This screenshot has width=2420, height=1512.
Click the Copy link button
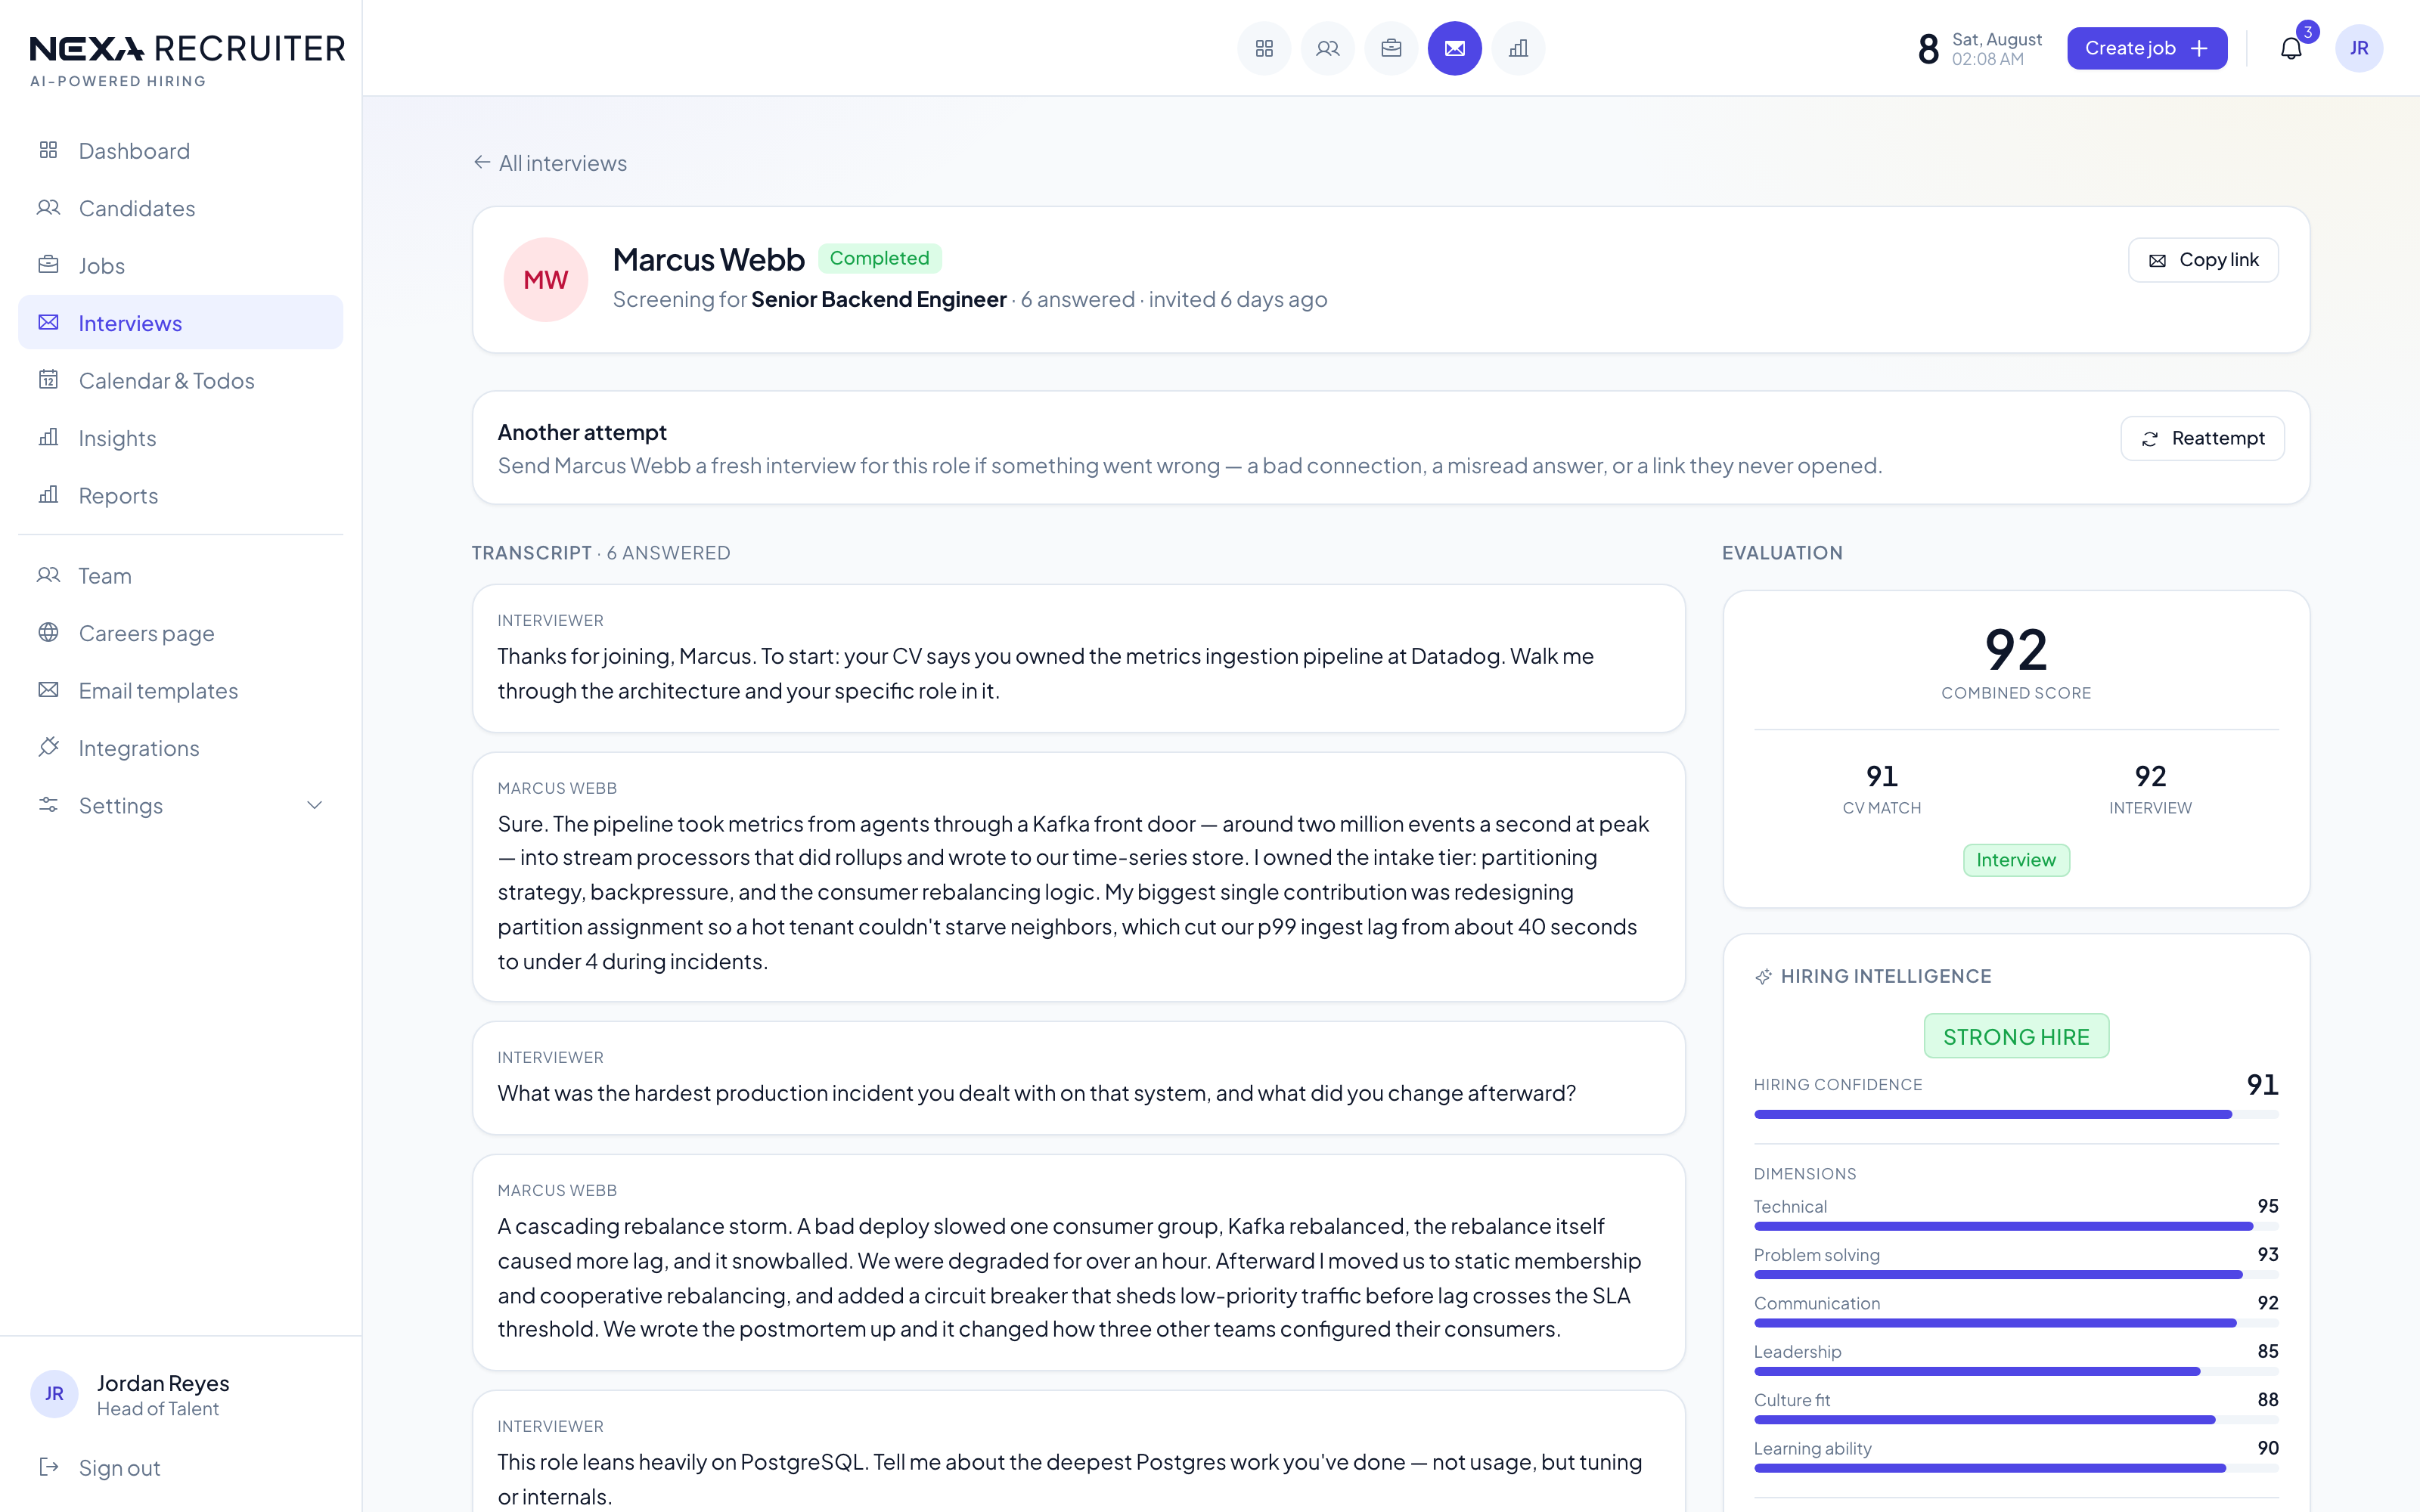point(2203,260)
